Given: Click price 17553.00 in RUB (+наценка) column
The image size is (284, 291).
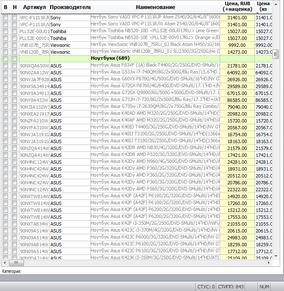Looking at the screenshot, I should pos(237,217).
